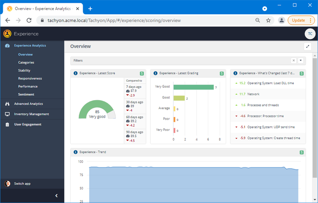The width and height of the screenshot is (318, 203).
Task: Click Processes and threads row
Action: pos(268,105)
